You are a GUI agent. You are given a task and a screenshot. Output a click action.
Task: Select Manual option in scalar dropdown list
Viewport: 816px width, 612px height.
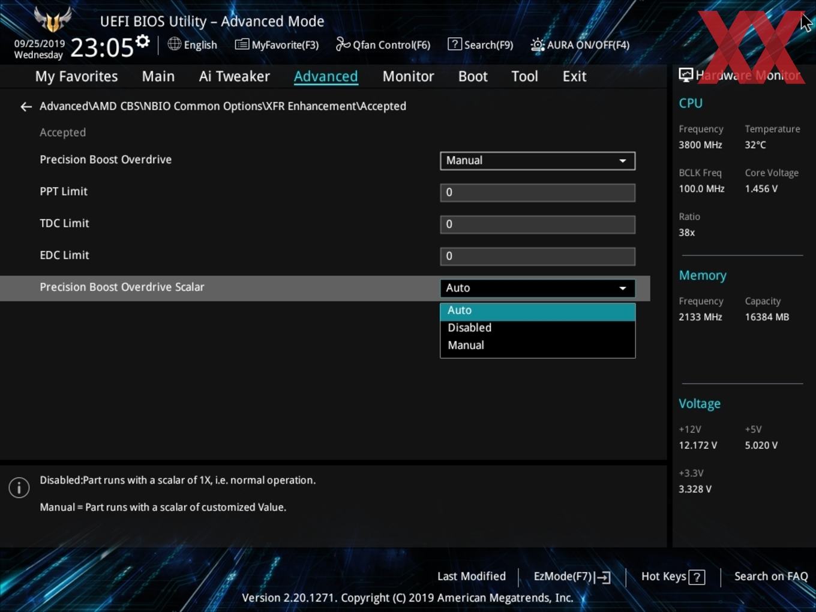pos(538,346)
